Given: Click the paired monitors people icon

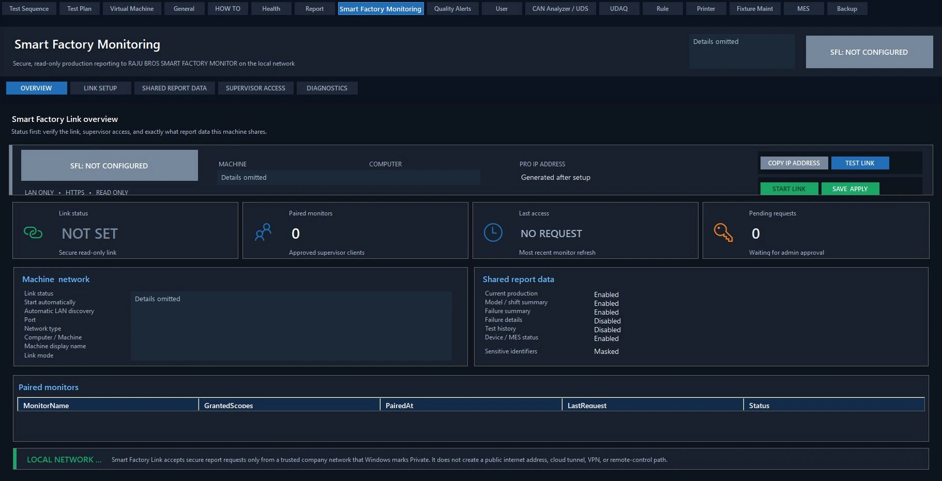Looking at the screenshot, I should tap(263, 232).
